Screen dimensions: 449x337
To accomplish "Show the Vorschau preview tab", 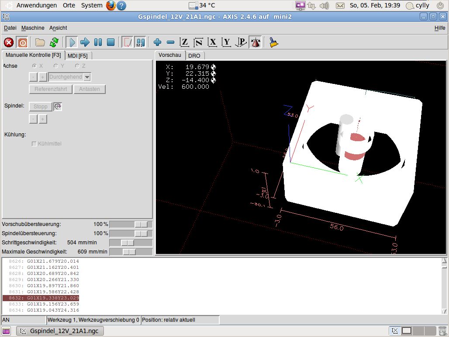I will pos(170,55).
